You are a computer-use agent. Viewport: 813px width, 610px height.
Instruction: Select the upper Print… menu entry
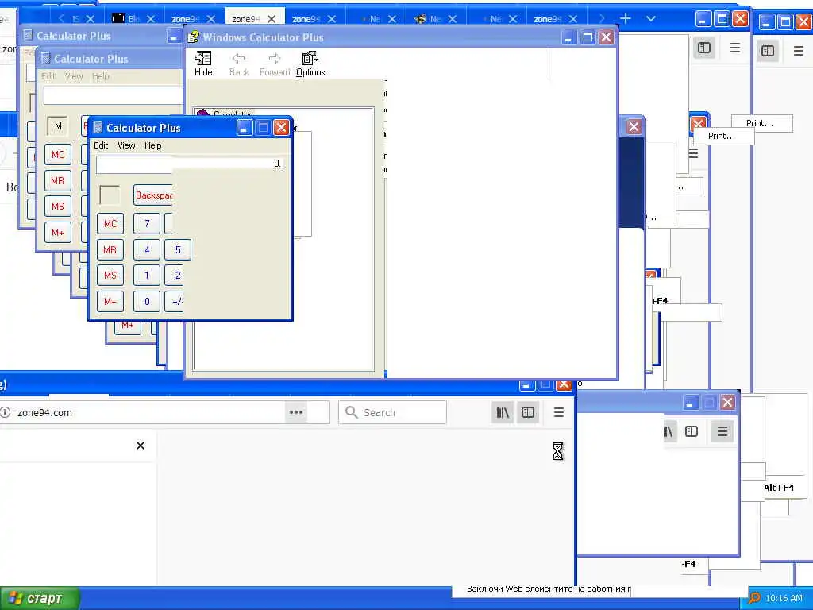(760, 123)
